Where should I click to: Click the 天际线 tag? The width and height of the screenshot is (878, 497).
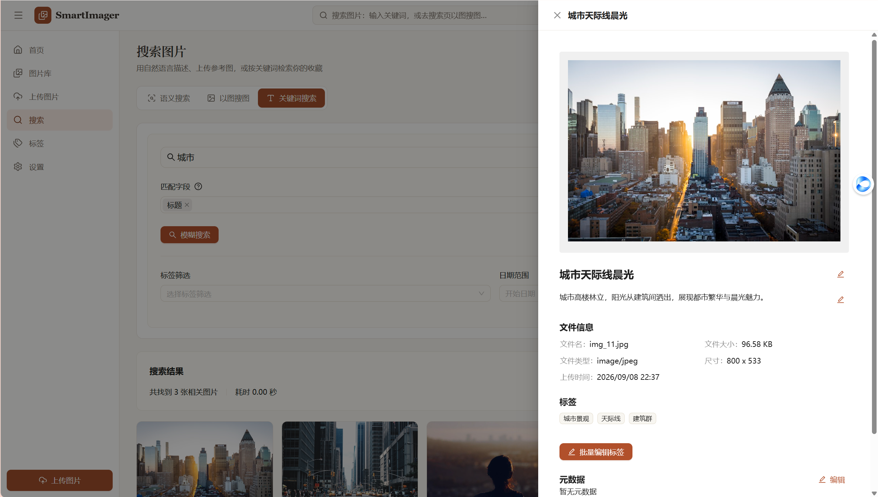[611, 418]
